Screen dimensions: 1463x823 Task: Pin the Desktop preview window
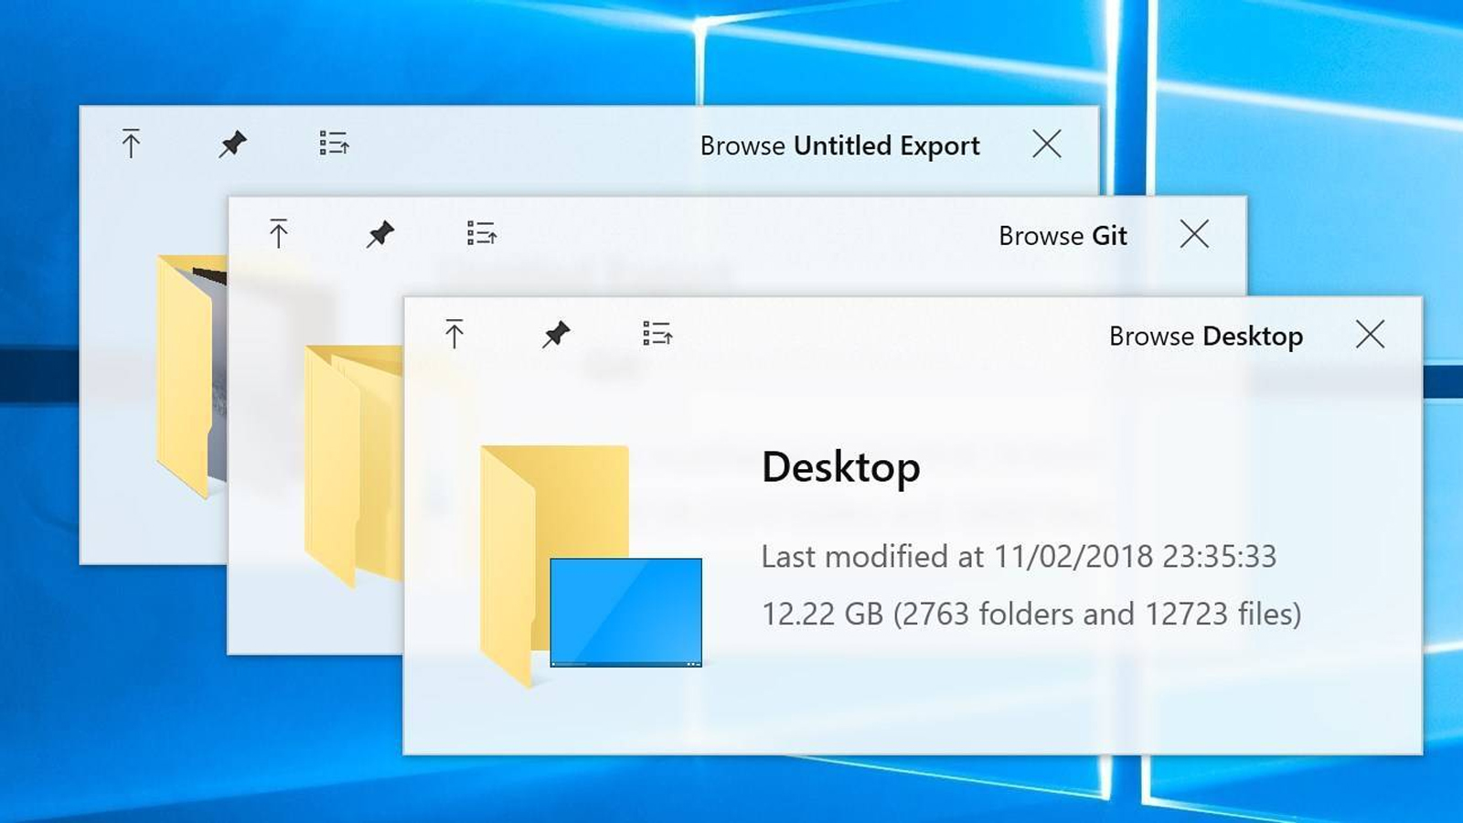tap(555, 334)
